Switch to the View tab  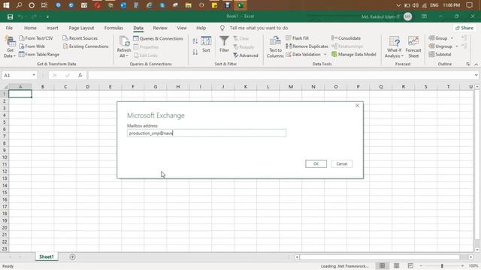(x=182, y=28)
